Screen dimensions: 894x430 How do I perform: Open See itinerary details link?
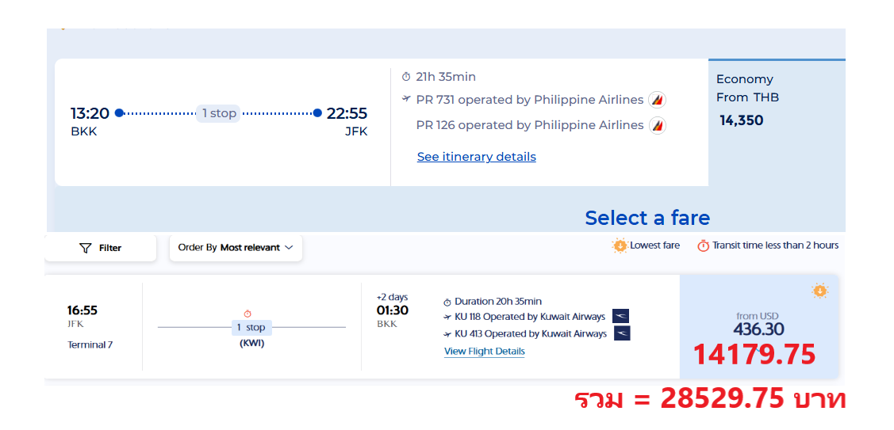point(476,157)
